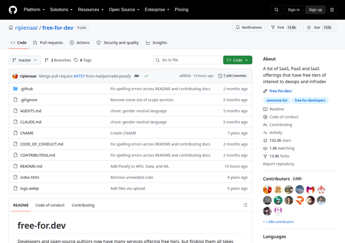Open appearance settings icon beside Sign up
Image resolution: width=345 pixels, height=243 pixels.
[x=332, y=10]
